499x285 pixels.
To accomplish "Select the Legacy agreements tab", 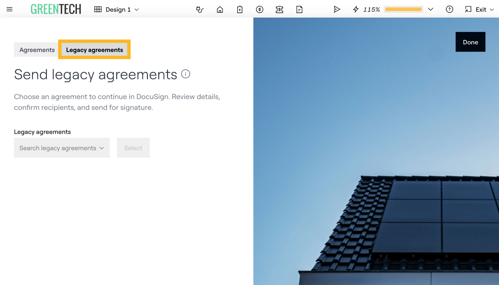I will 94,50.
